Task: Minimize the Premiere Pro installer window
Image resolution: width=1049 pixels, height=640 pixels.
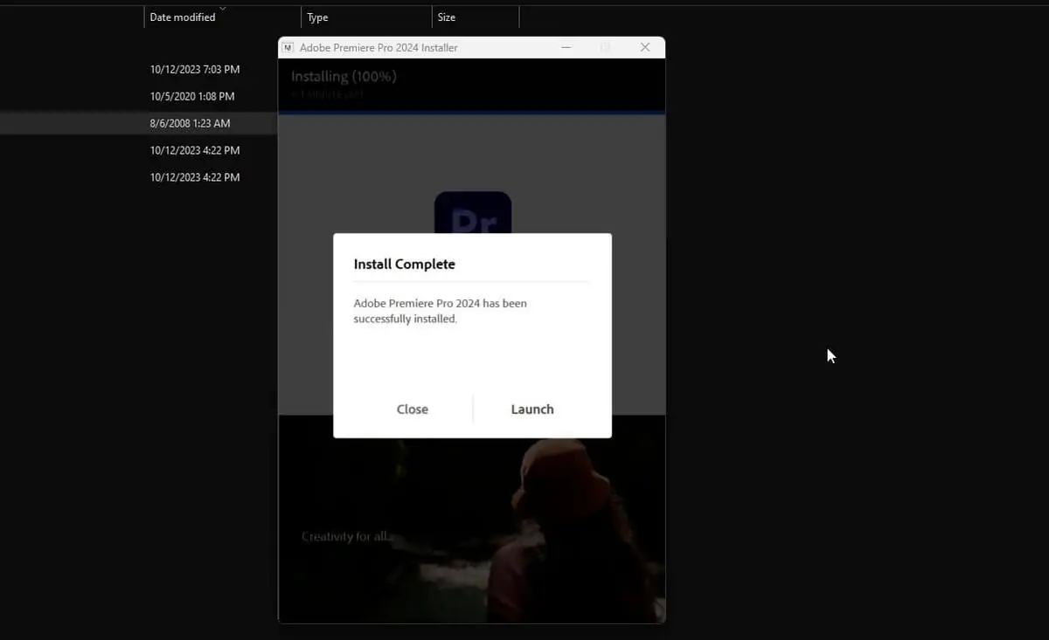Action: [x=566, y=48]
